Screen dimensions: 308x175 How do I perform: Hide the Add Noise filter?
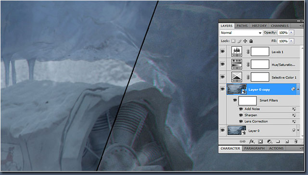pyautogui.click(x=241, y=109)
